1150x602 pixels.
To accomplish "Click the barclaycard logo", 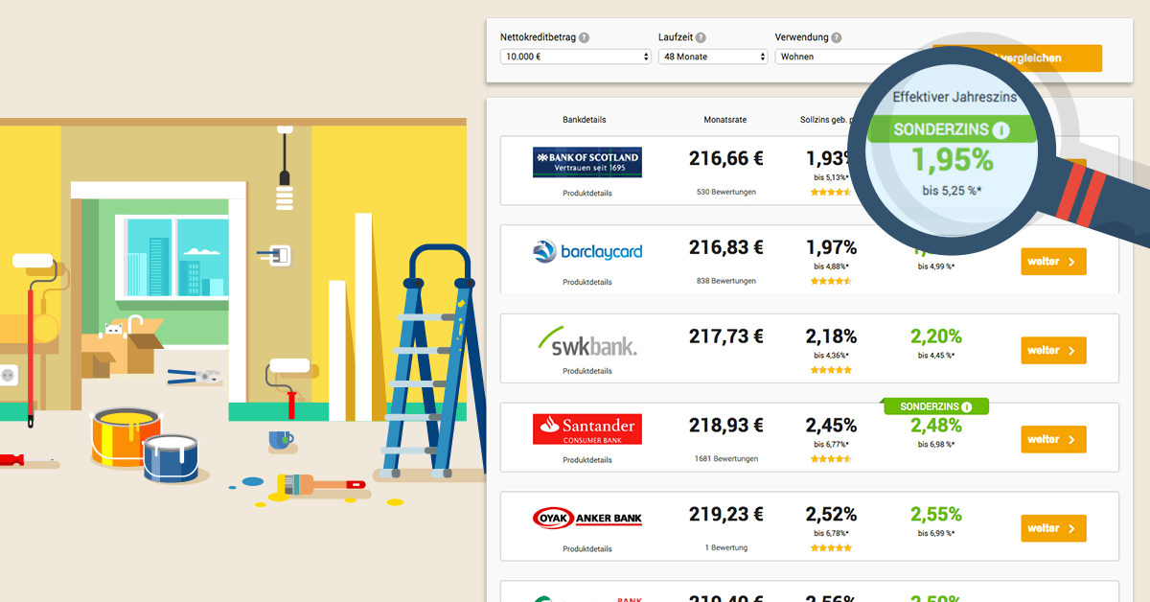I will pyautogui.click(x=587, y=252).
